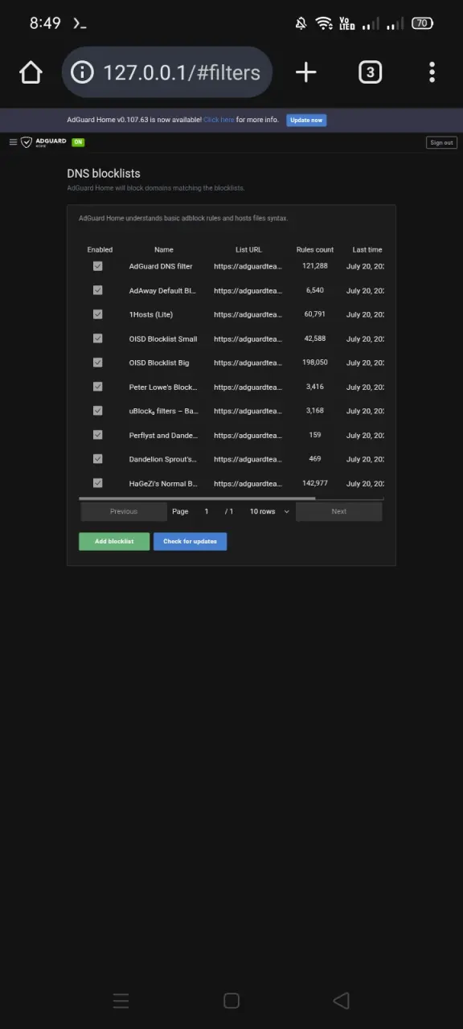Click the page number input field

207,511
